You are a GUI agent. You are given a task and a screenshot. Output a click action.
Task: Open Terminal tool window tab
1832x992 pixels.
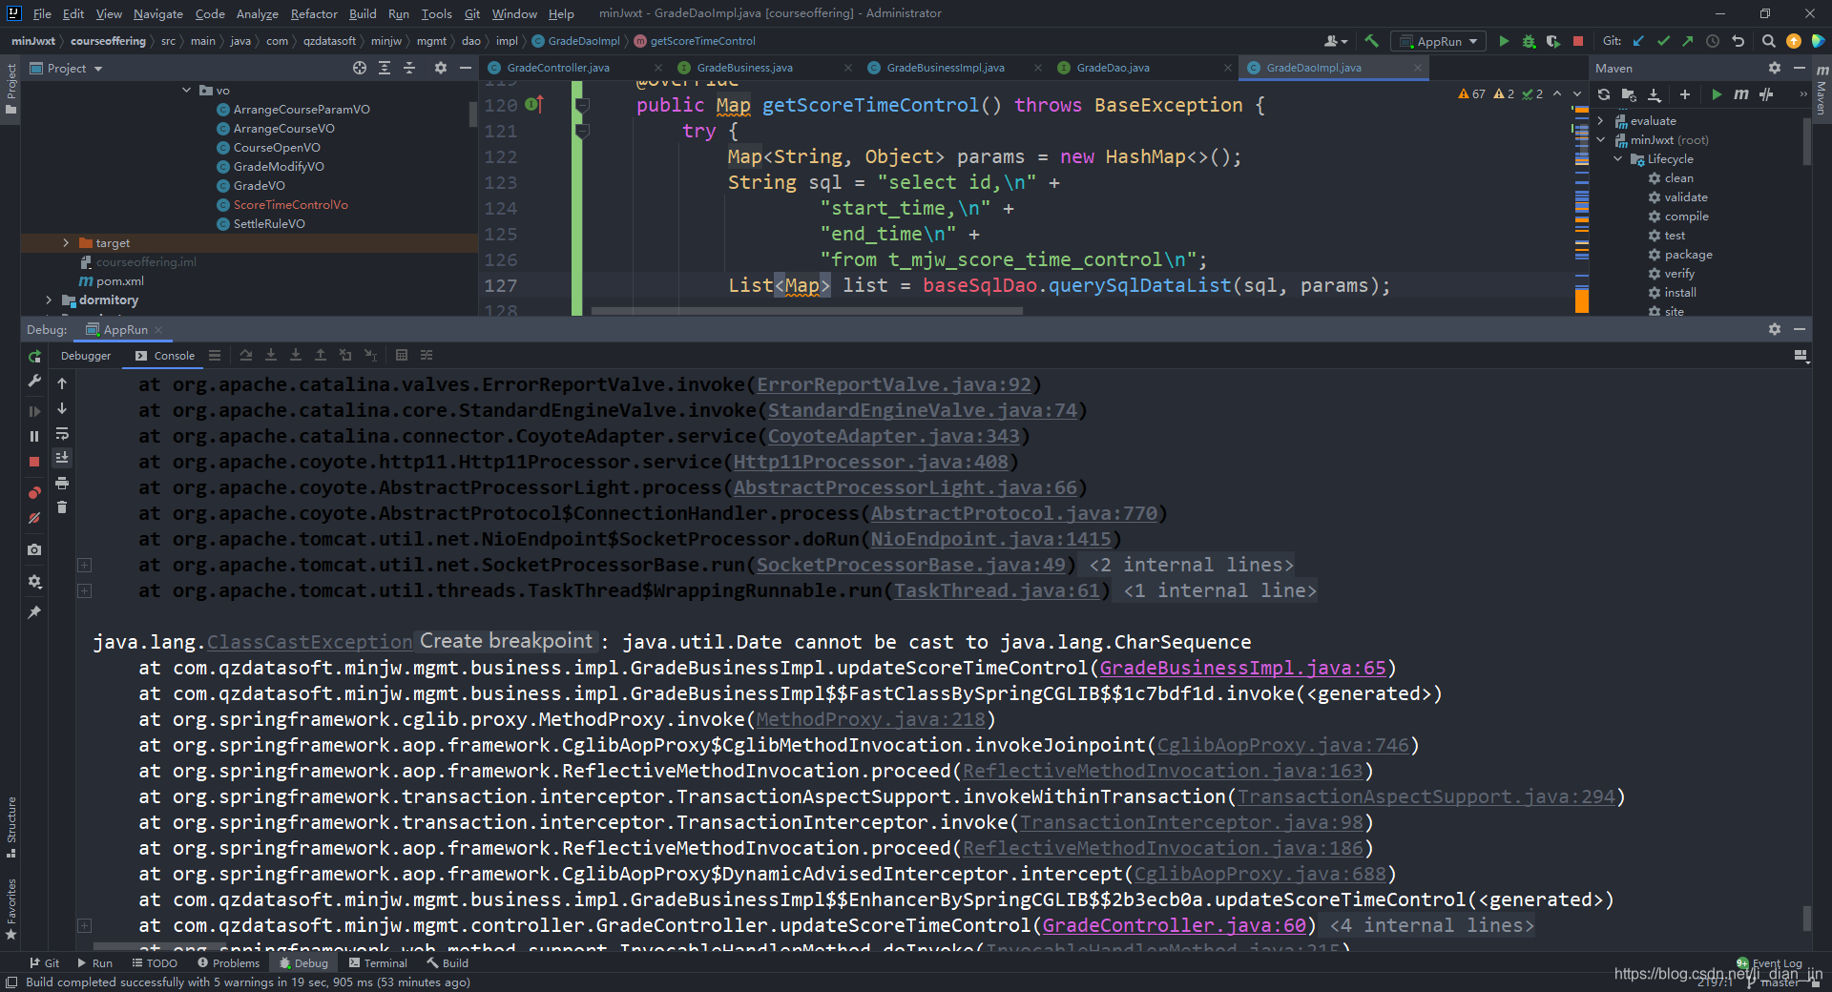(378, 963)
